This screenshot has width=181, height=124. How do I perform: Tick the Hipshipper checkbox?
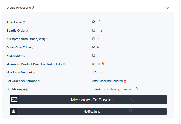click(93, 55)
